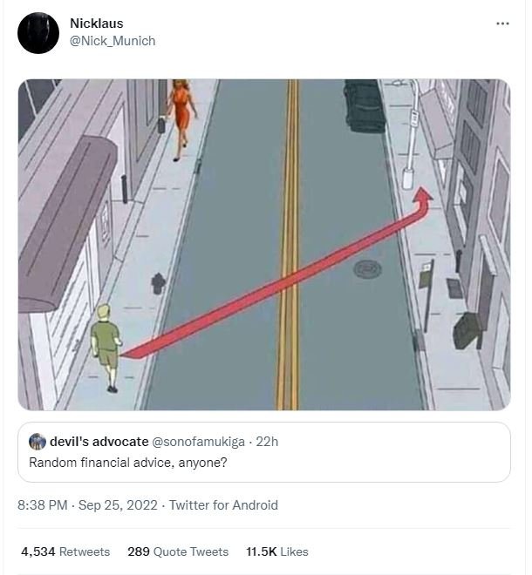Click the 22h quoted tweet timestamp

click(x=266, y=442)
